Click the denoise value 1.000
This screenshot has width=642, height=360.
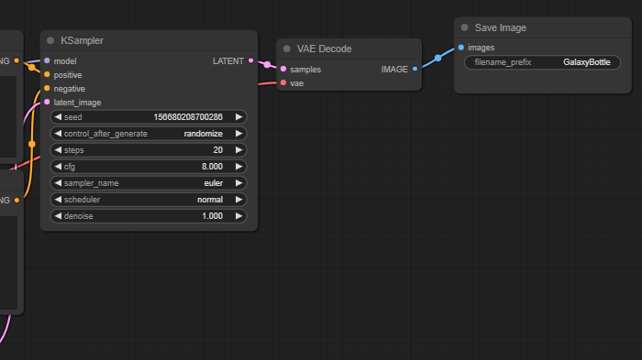pyautogui.click(x=212, y=216)
